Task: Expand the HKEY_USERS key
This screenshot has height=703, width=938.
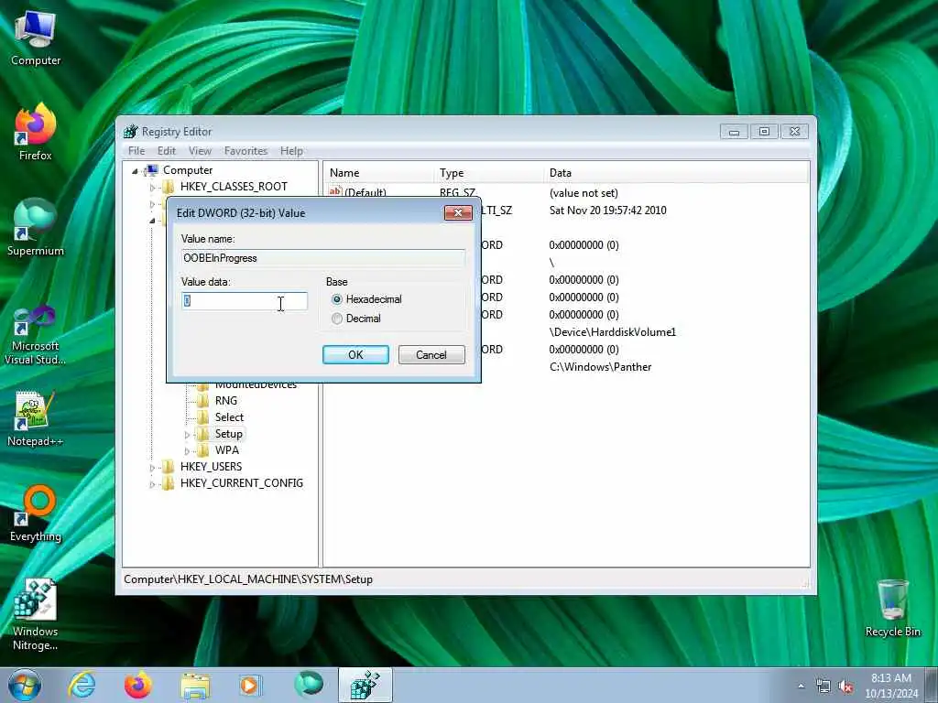Action: pyautogui.click(x=152, y=468)
